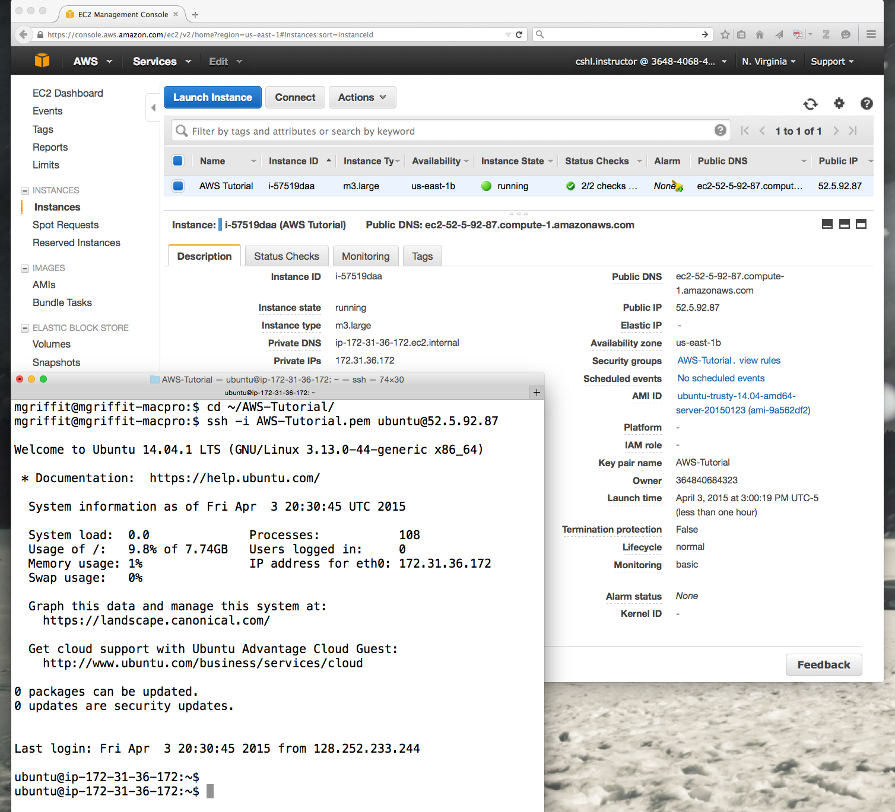This screenshot has height=812, width=895.
Task: Switch to the Tags tab
Action: click(423, 256)
